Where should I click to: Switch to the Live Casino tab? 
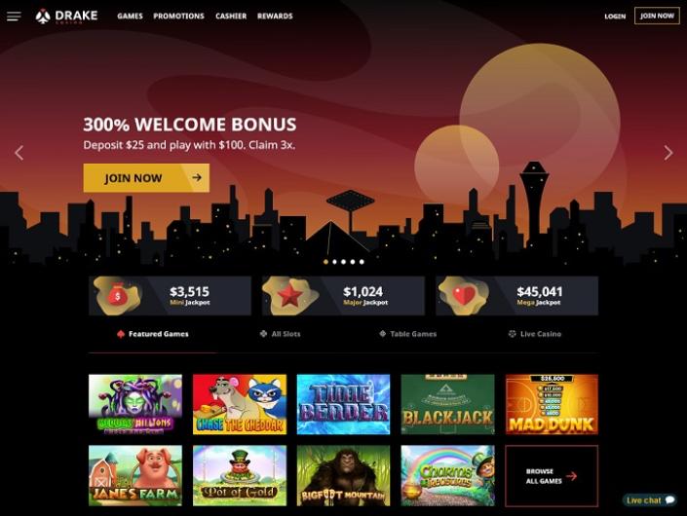tap(535, 334)
